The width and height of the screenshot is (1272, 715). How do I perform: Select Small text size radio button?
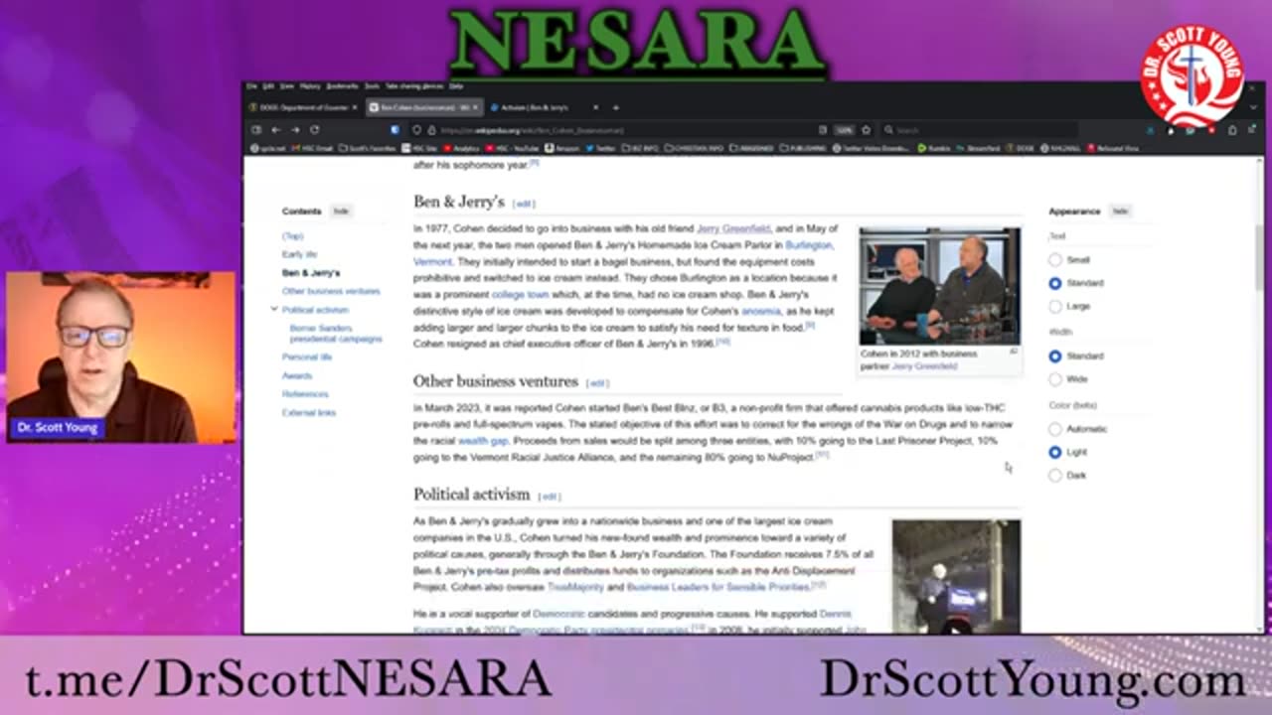[x=1055, y=260]
